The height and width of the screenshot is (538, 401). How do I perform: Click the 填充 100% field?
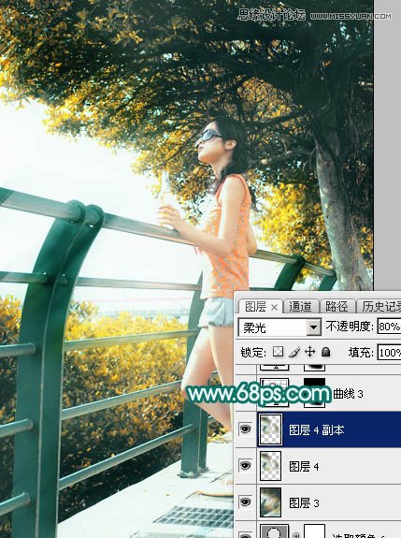pos(390,353)
